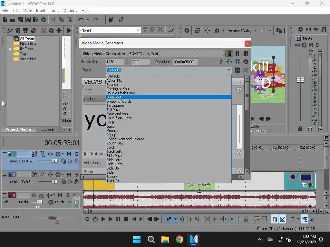
Task: Adjust track 3 Vol slider
Action: point(40,202)
